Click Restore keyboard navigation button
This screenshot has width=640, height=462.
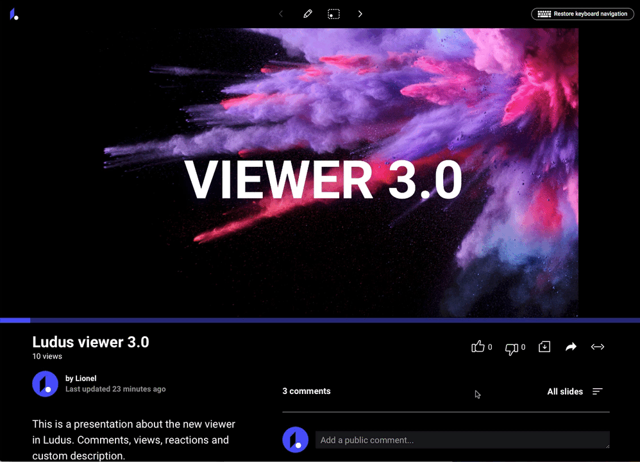click(x=583, y=14)
